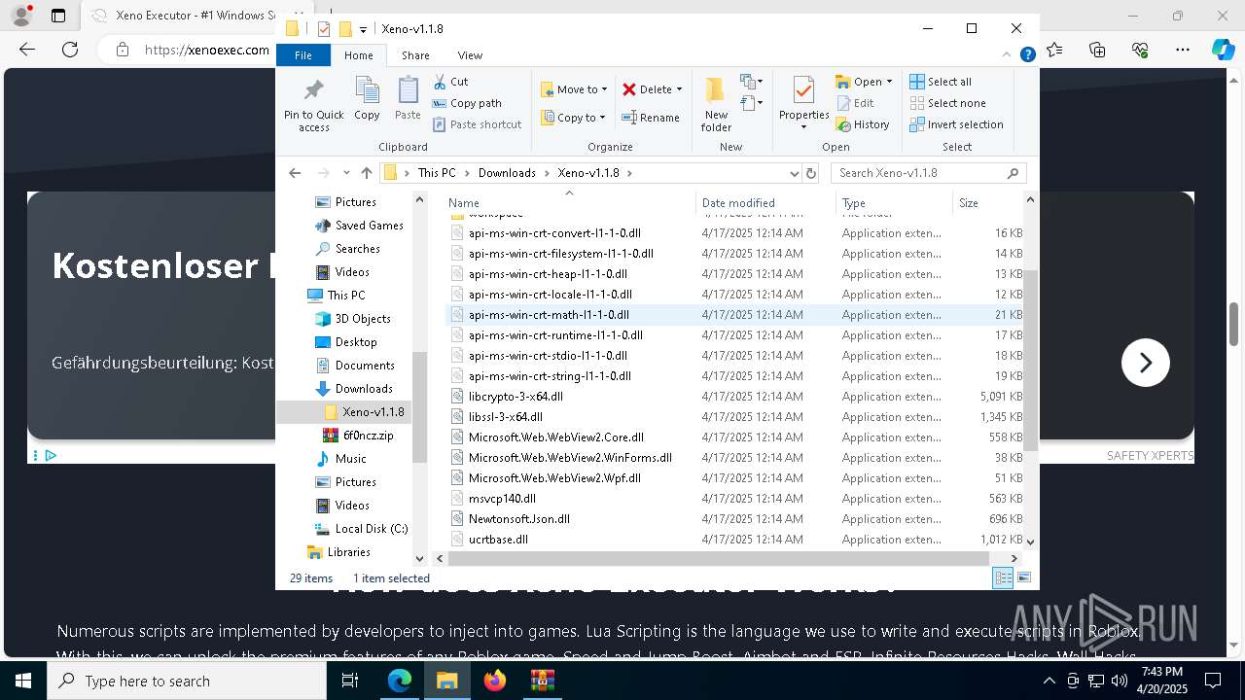Go back in Explorer navigation
This screenshot has width=1245, height=700.
click(295, 173)
